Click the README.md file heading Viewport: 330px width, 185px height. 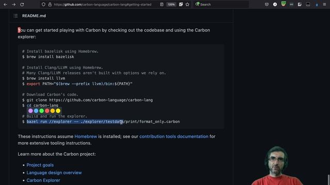(x=34, y=16)
